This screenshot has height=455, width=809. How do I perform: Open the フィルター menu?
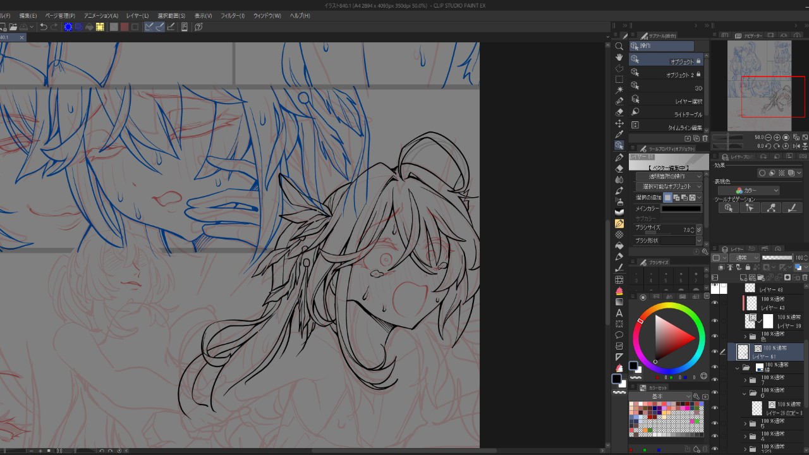[x=232, y=15]
